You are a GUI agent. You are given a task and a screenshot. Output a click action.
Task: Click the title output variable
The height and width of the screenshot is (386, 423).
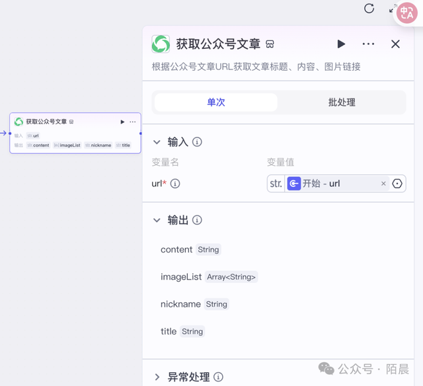(169, 332)
